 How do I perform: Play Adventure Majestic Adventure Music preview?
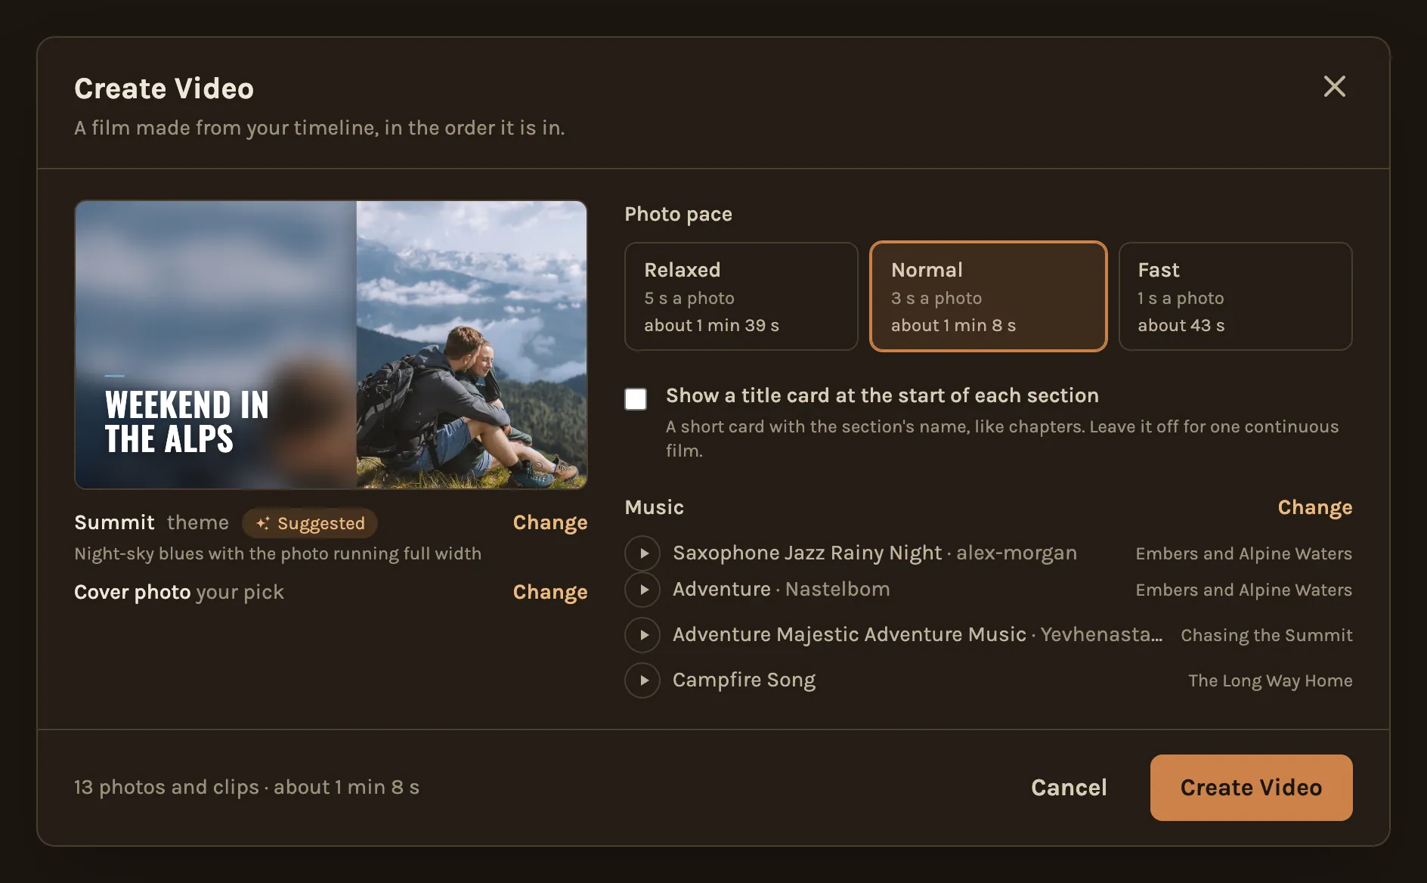tap(642, 635)
